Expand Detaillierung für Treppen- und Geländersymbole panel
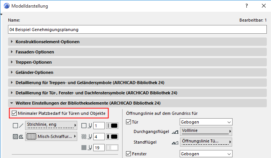 137,83
